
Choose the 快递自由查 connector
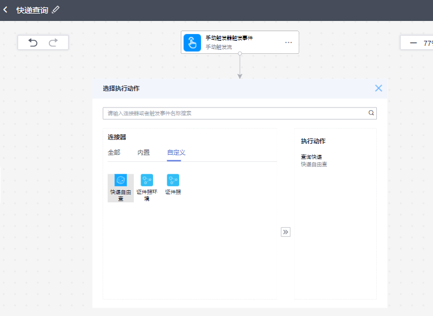pos(121,188)
